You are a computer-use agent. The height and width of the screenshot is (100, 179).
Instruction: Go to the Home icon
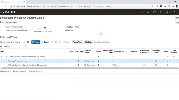point(148,12)
